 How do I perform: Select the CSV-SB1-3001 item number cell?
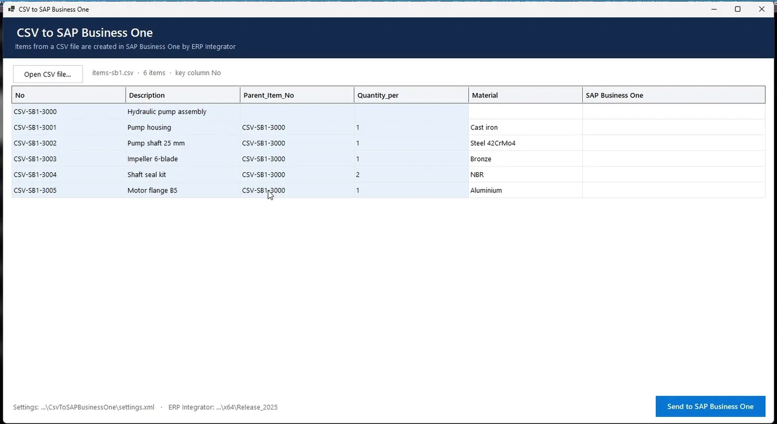click(68, 127)
